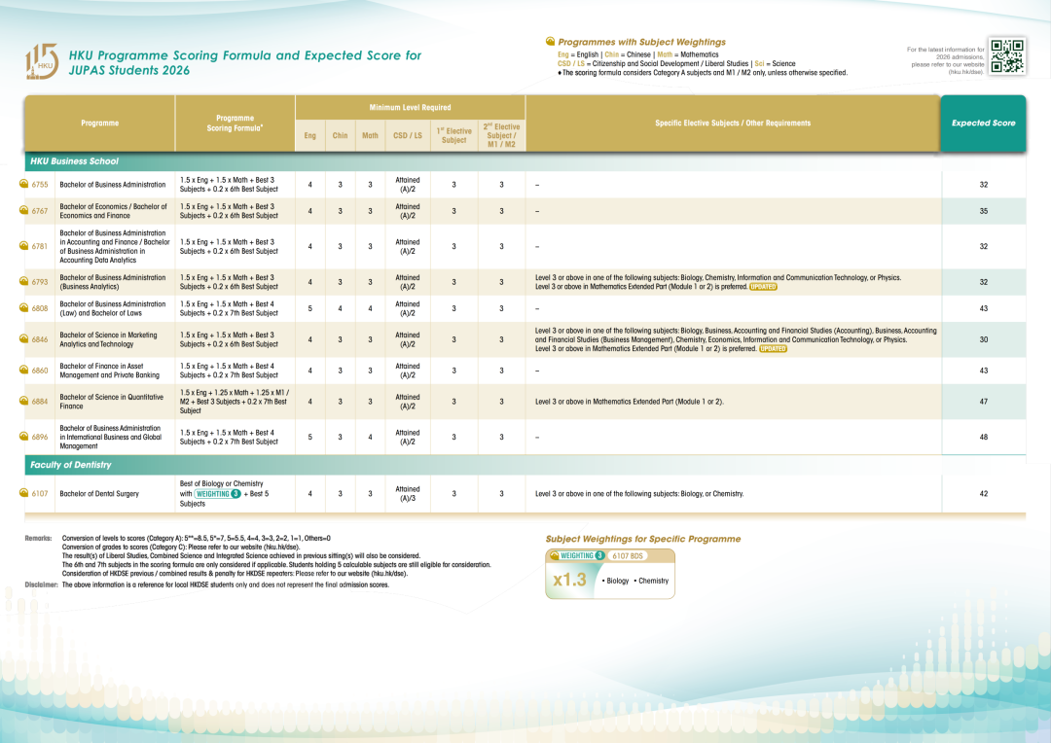Click weighting icon beside code 6884
The width and height of the screenshot is (1051, 743).
point(24,402)
